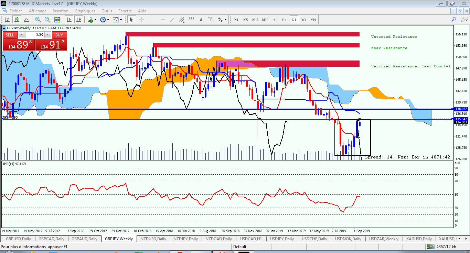Switch to H1 timeframe

(275, 20)
